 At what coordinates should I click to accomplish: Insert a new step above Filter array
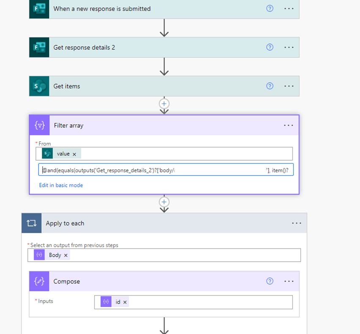(164, 104)
